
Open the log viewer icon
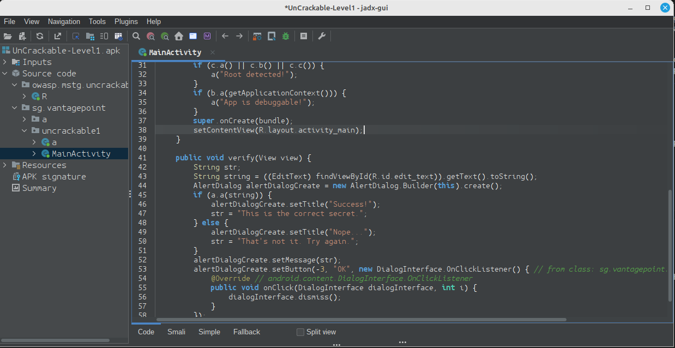point(304,36)
